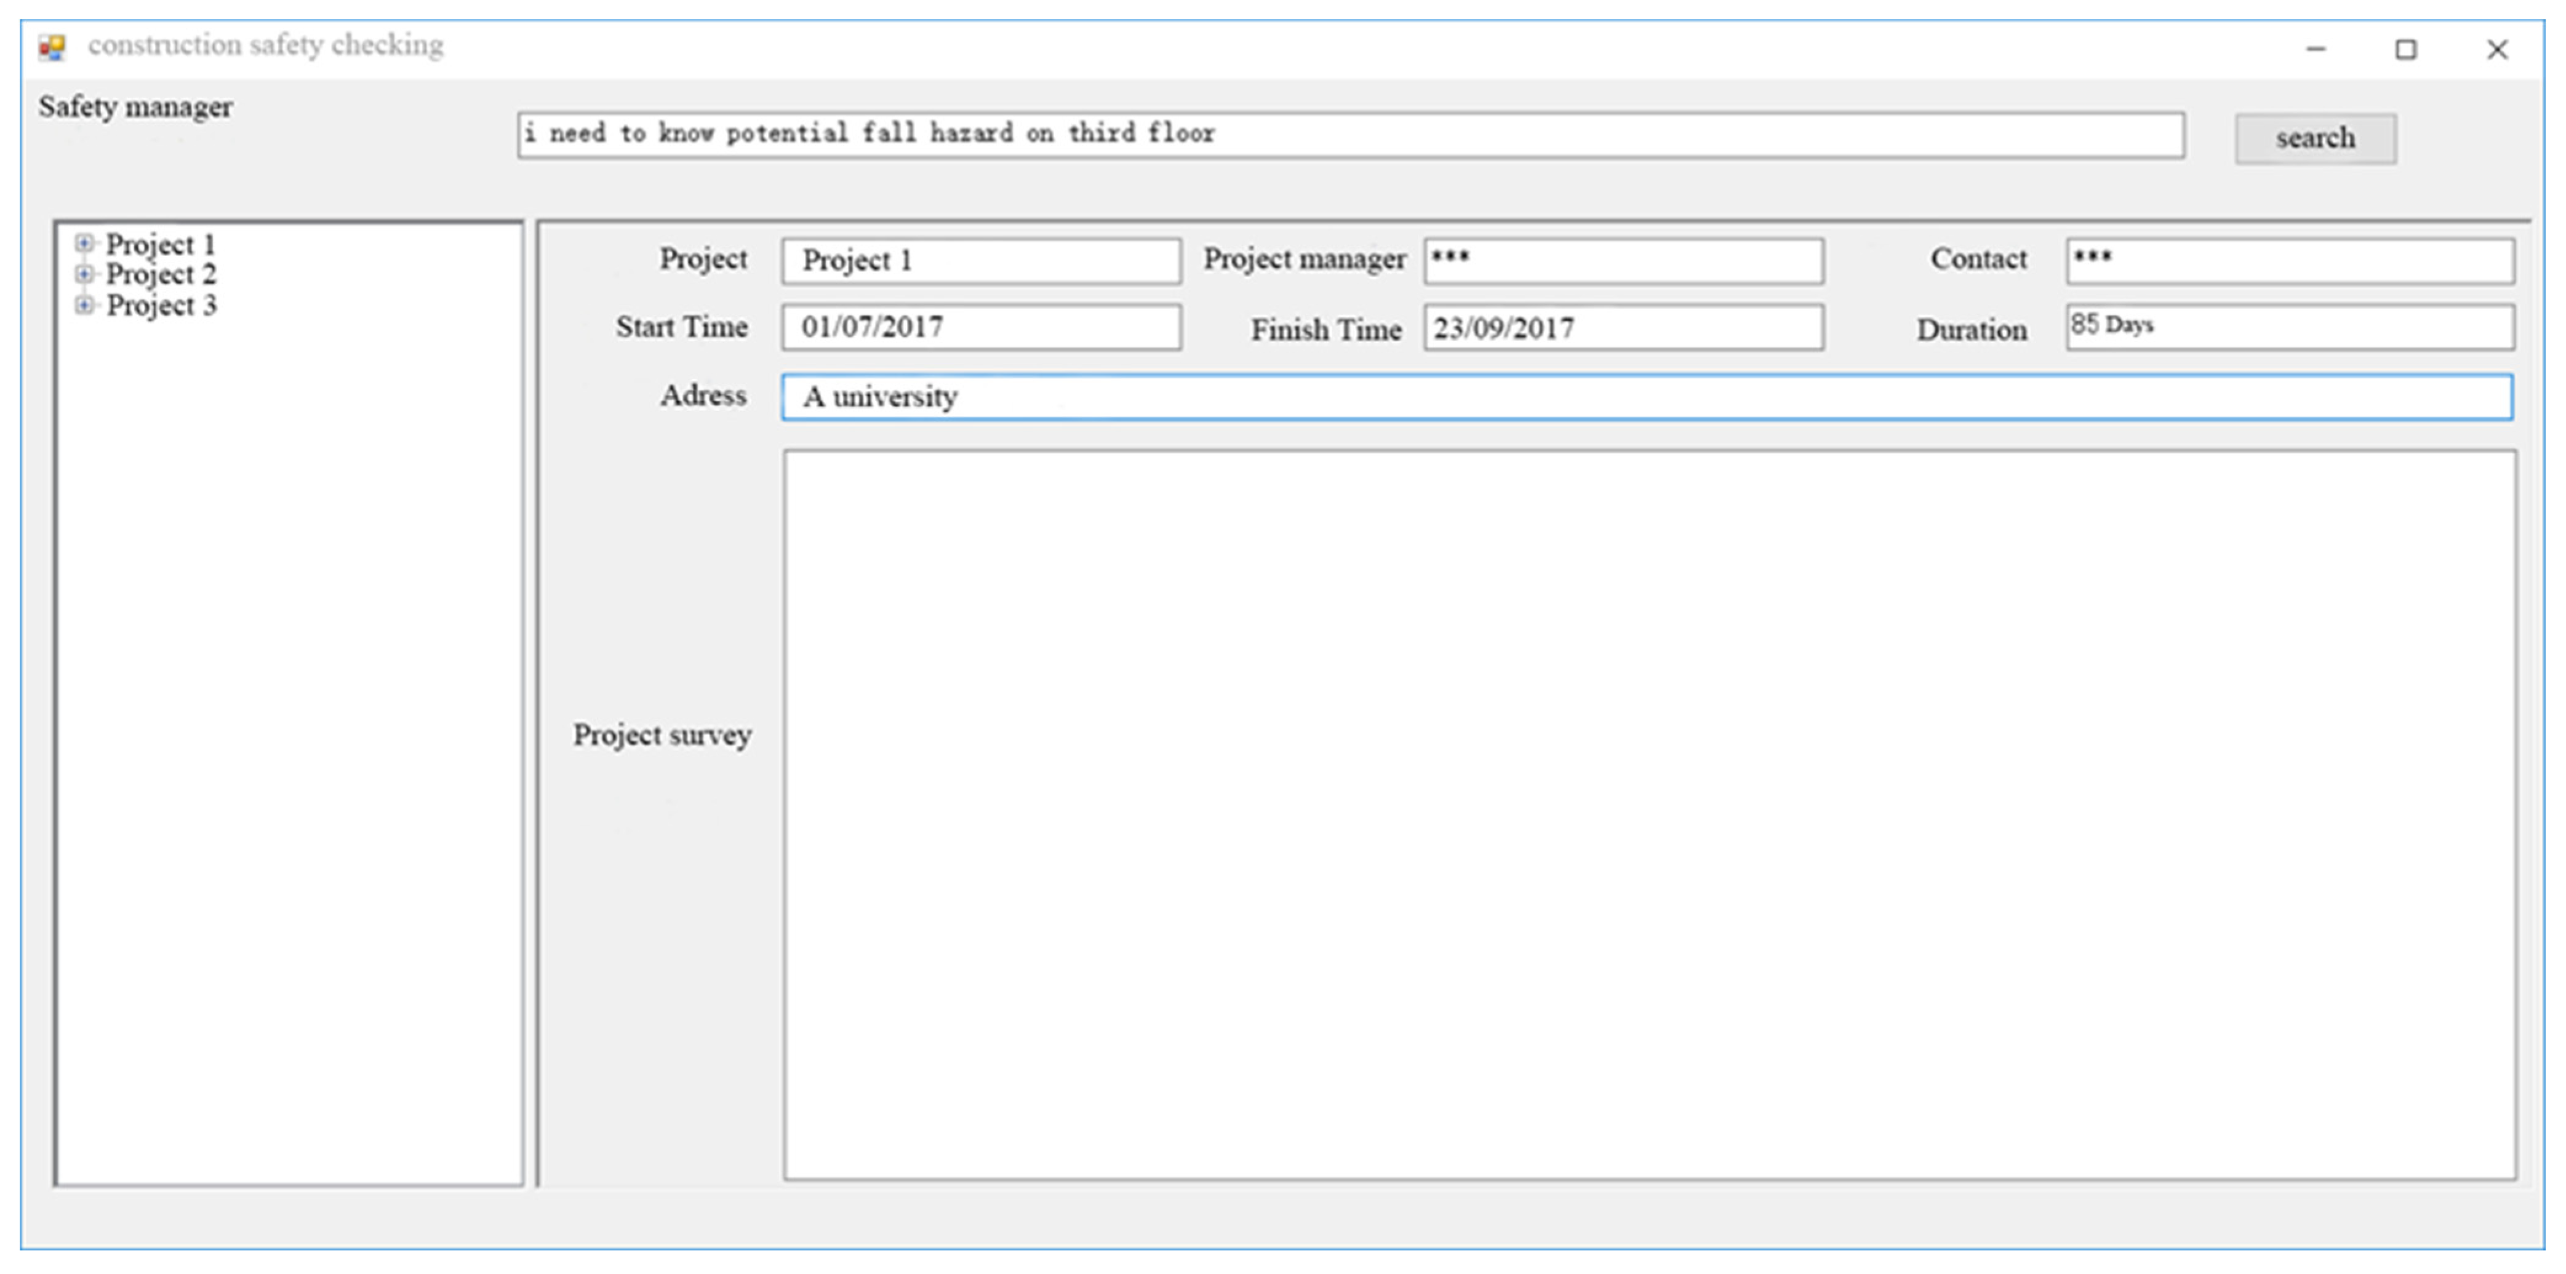Click the Duration field showing 85 Days
Screen dimensions: 2566x1274
2289,328
